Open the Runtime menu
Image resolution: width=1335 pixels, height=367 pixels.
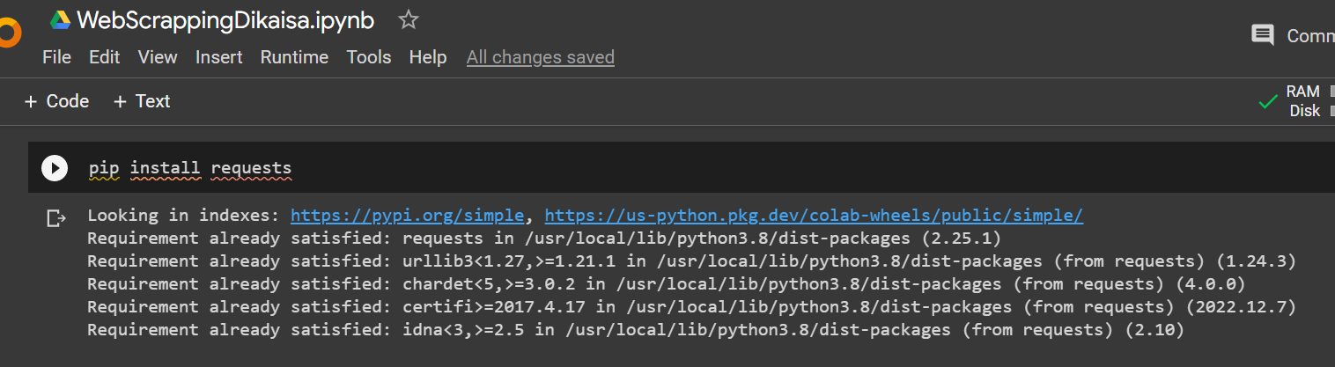point(294,57)
